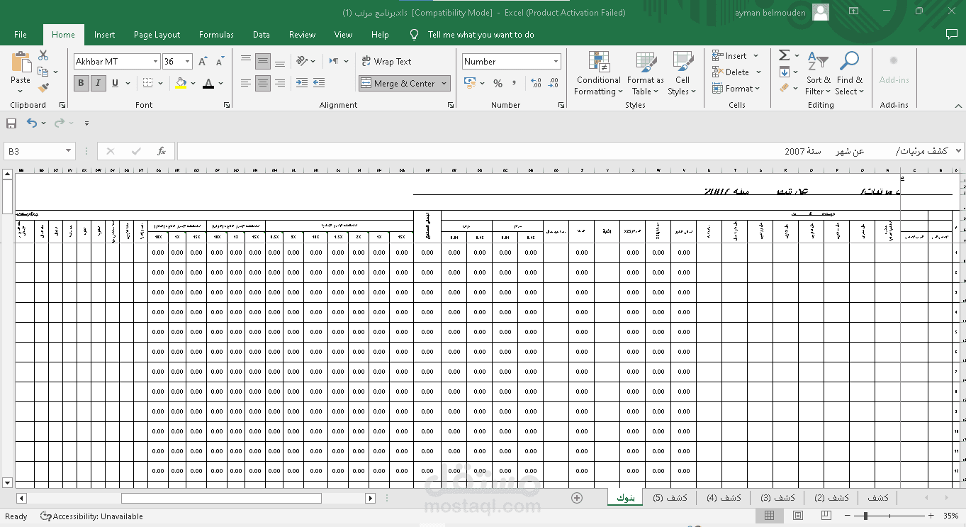The image size is (966, 527).
Task: Select the Italic formatting icon
Action: 98,83
